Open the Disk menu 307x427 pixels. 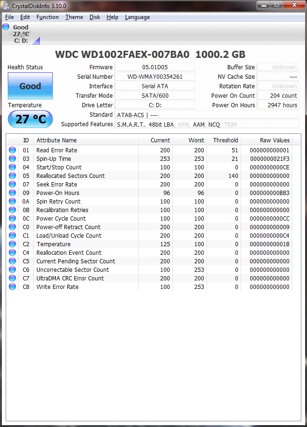pos(95,17)
